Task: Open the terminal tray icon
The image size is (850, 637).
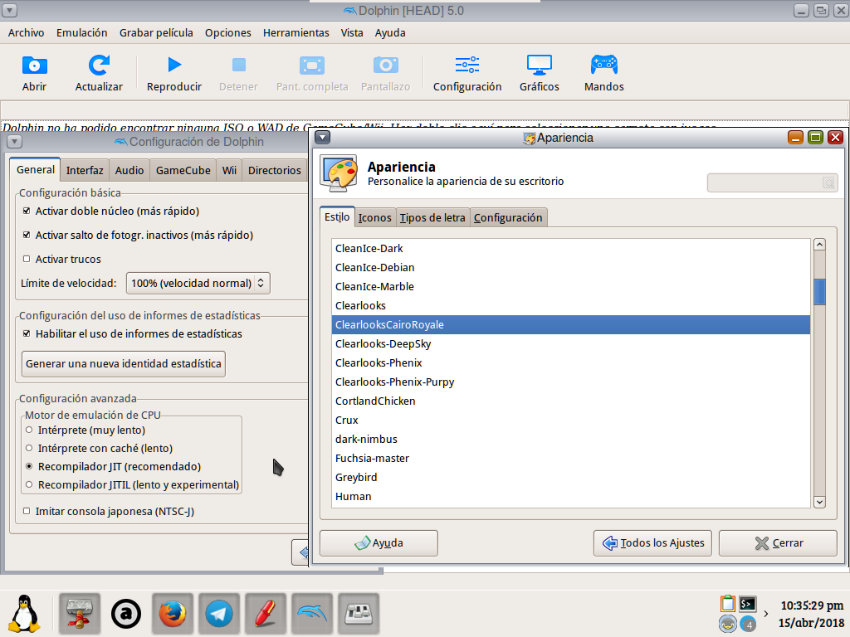Action: click(x=748, y=604)
